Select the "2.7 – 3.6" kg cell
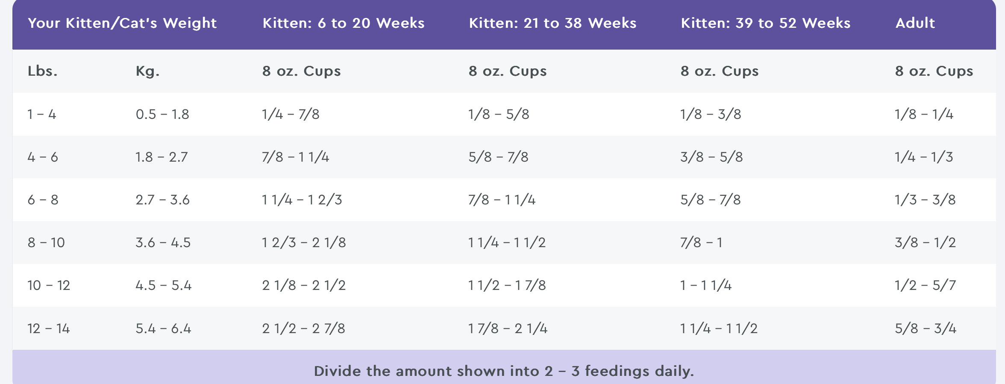 coord(162,200)
